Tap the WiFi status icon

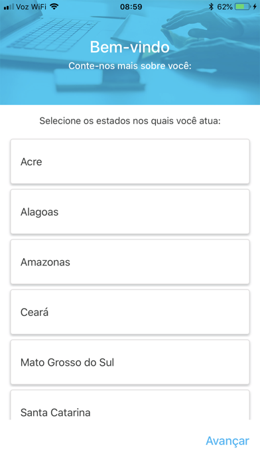pos(54,6)
